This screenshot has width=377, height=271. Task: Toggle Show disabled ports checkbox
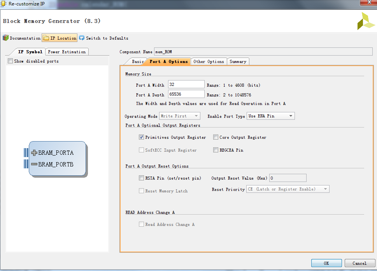coord(11,61)
